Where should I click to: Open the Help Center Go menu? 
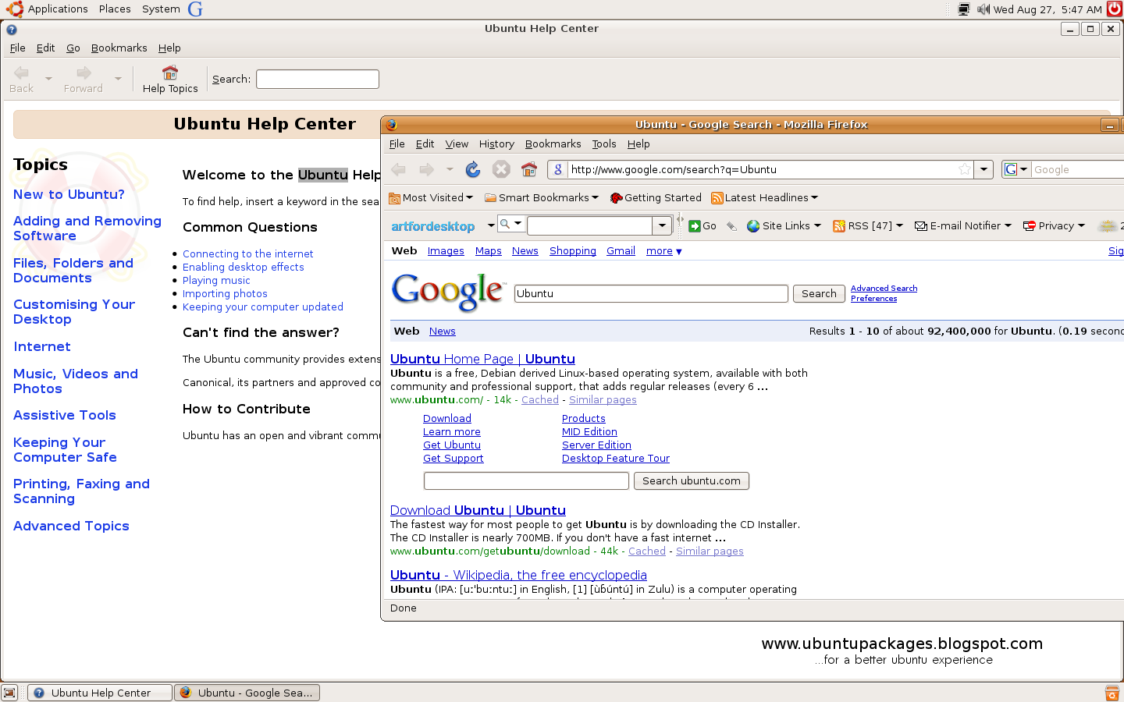pos(73,48)
